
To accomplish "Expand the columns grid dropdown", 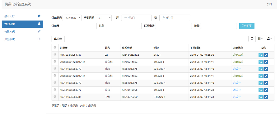I will click(260, 39).
